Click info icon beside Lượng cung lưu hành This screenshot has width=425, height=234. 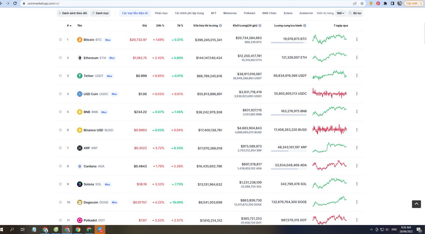click(x=305, y=26)
